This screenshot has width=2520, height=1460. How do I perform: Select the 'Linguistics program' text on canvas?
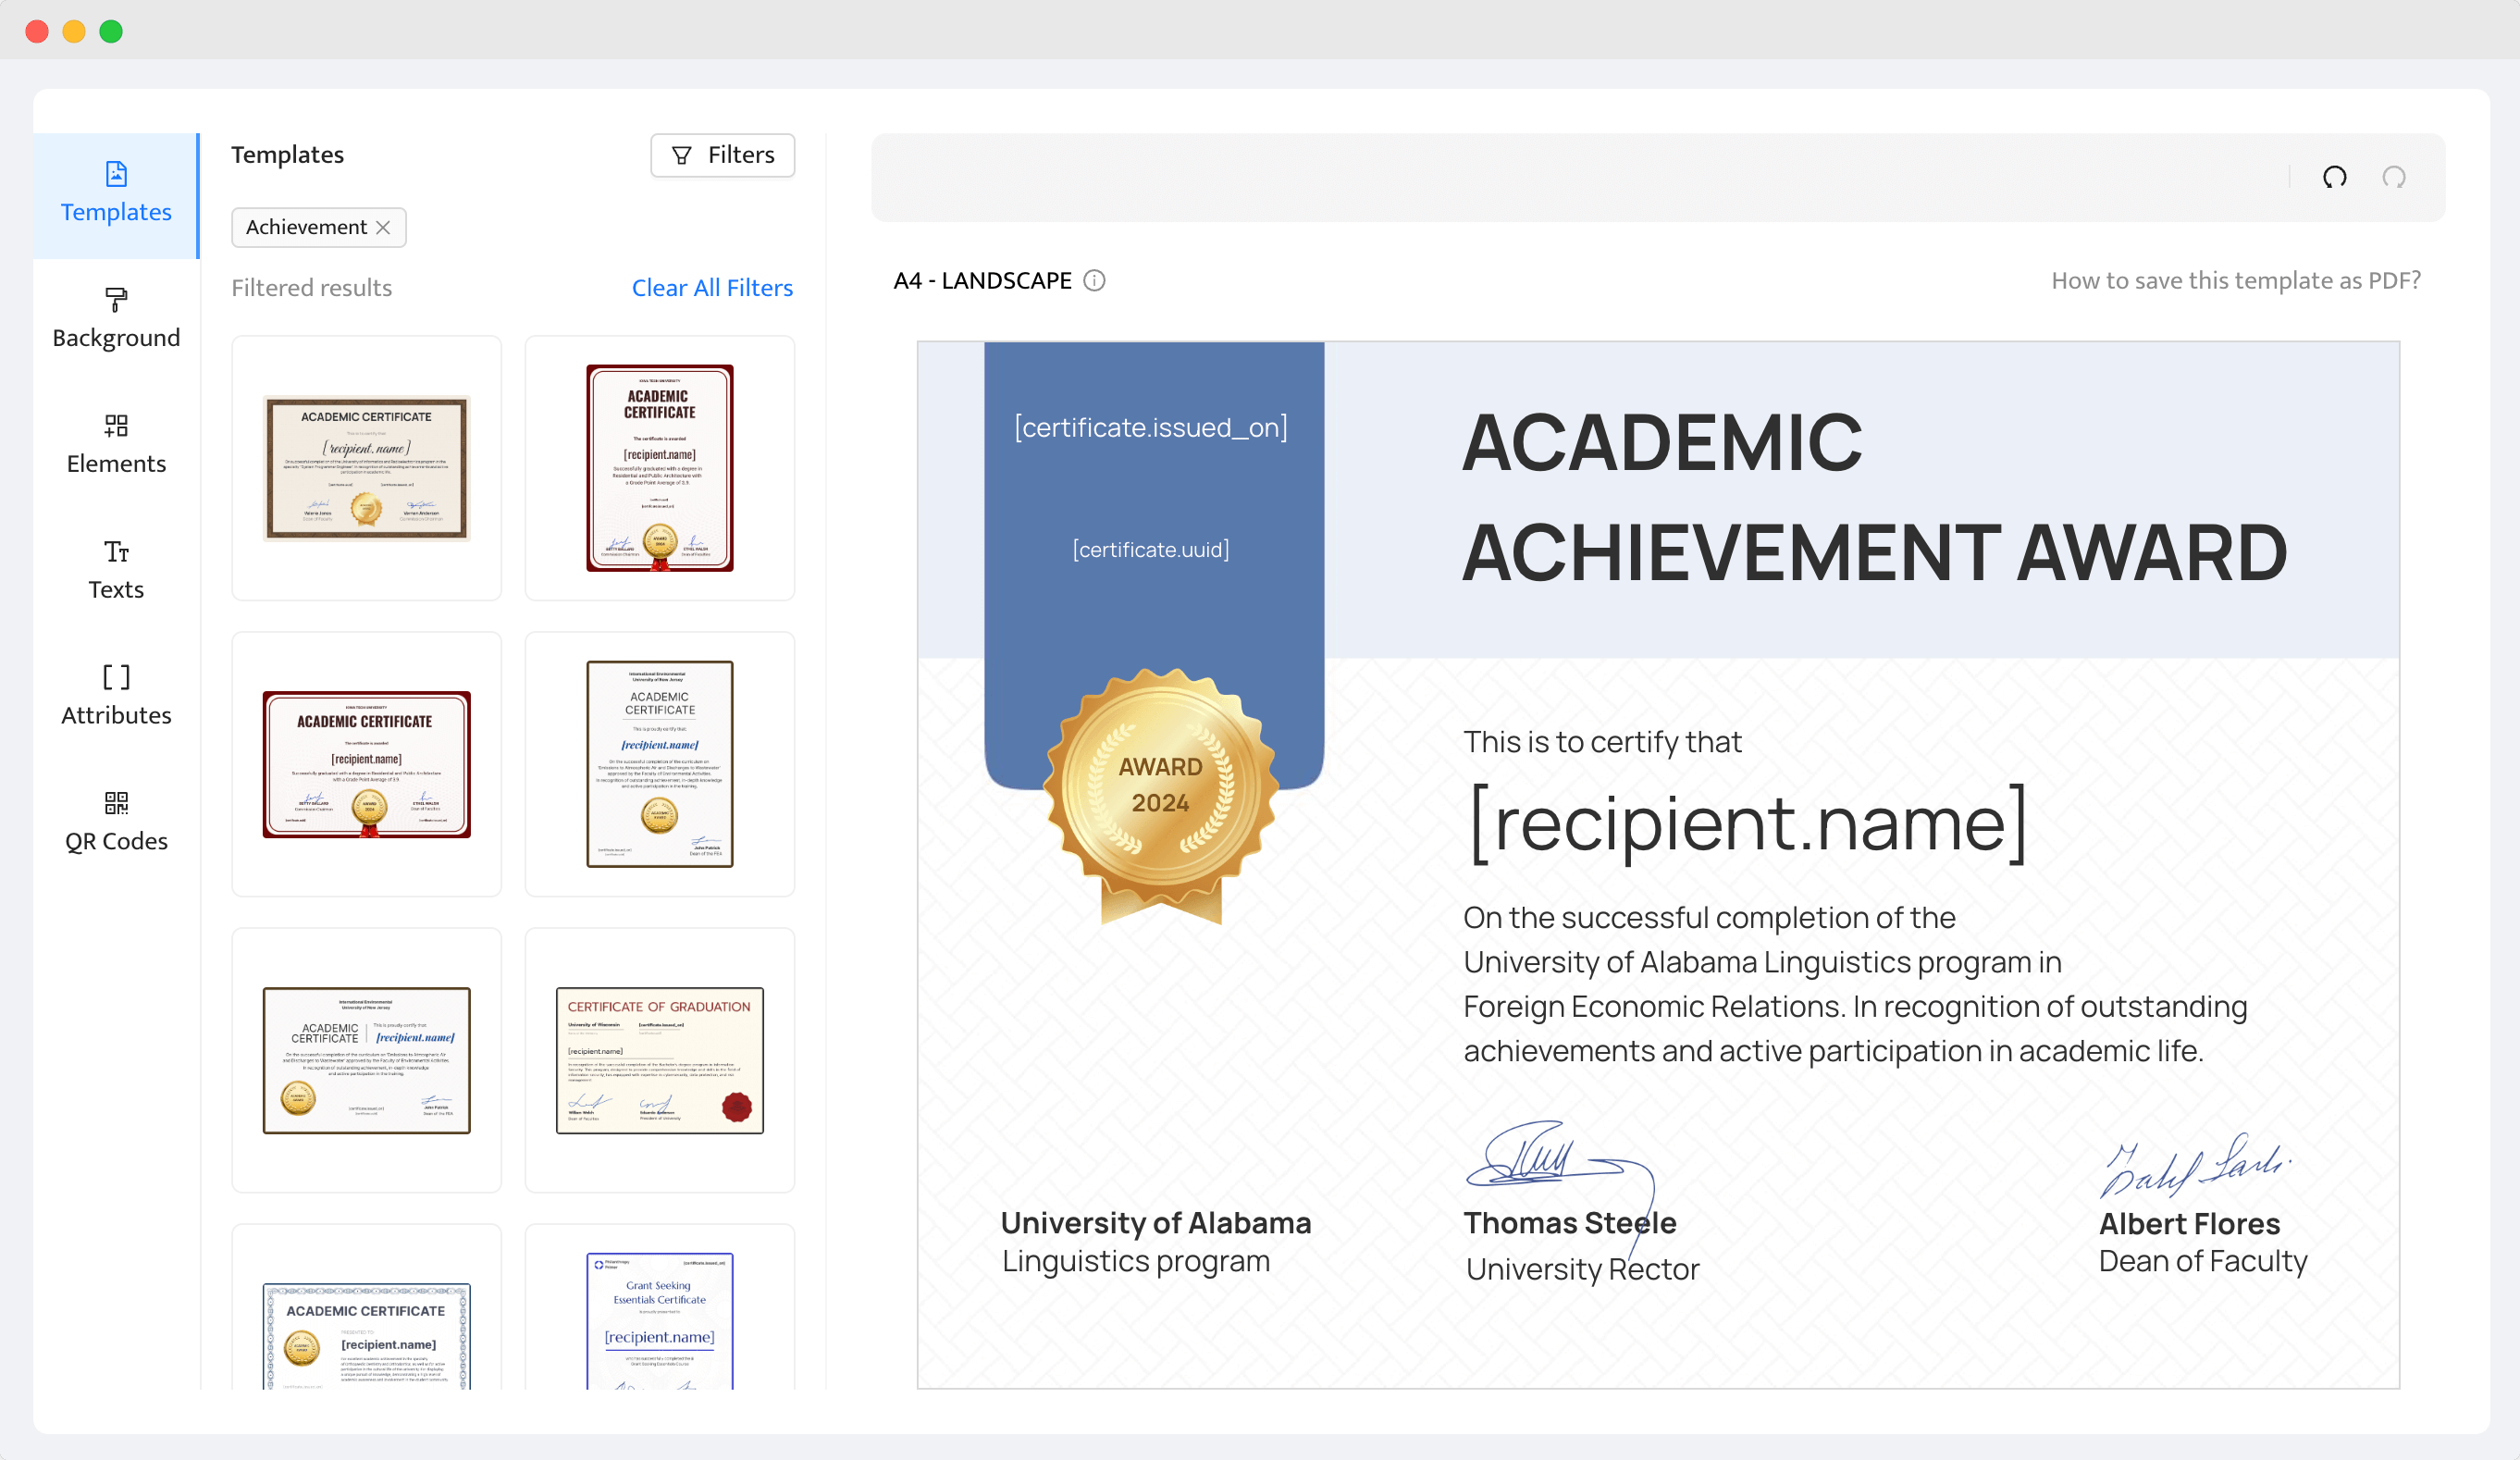tap(1136, 1262)
